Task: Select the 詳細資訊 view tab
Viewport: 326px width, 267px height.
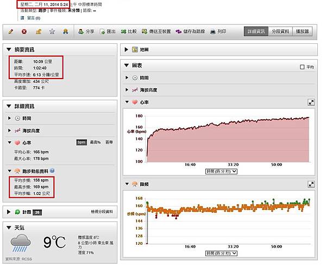Action: click(x=256, y=31)
